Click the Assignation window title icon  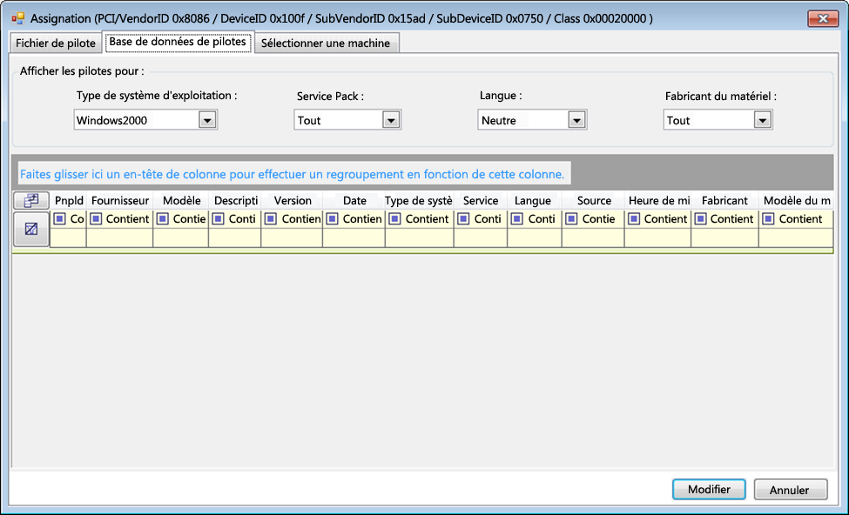tap(17, 18)
